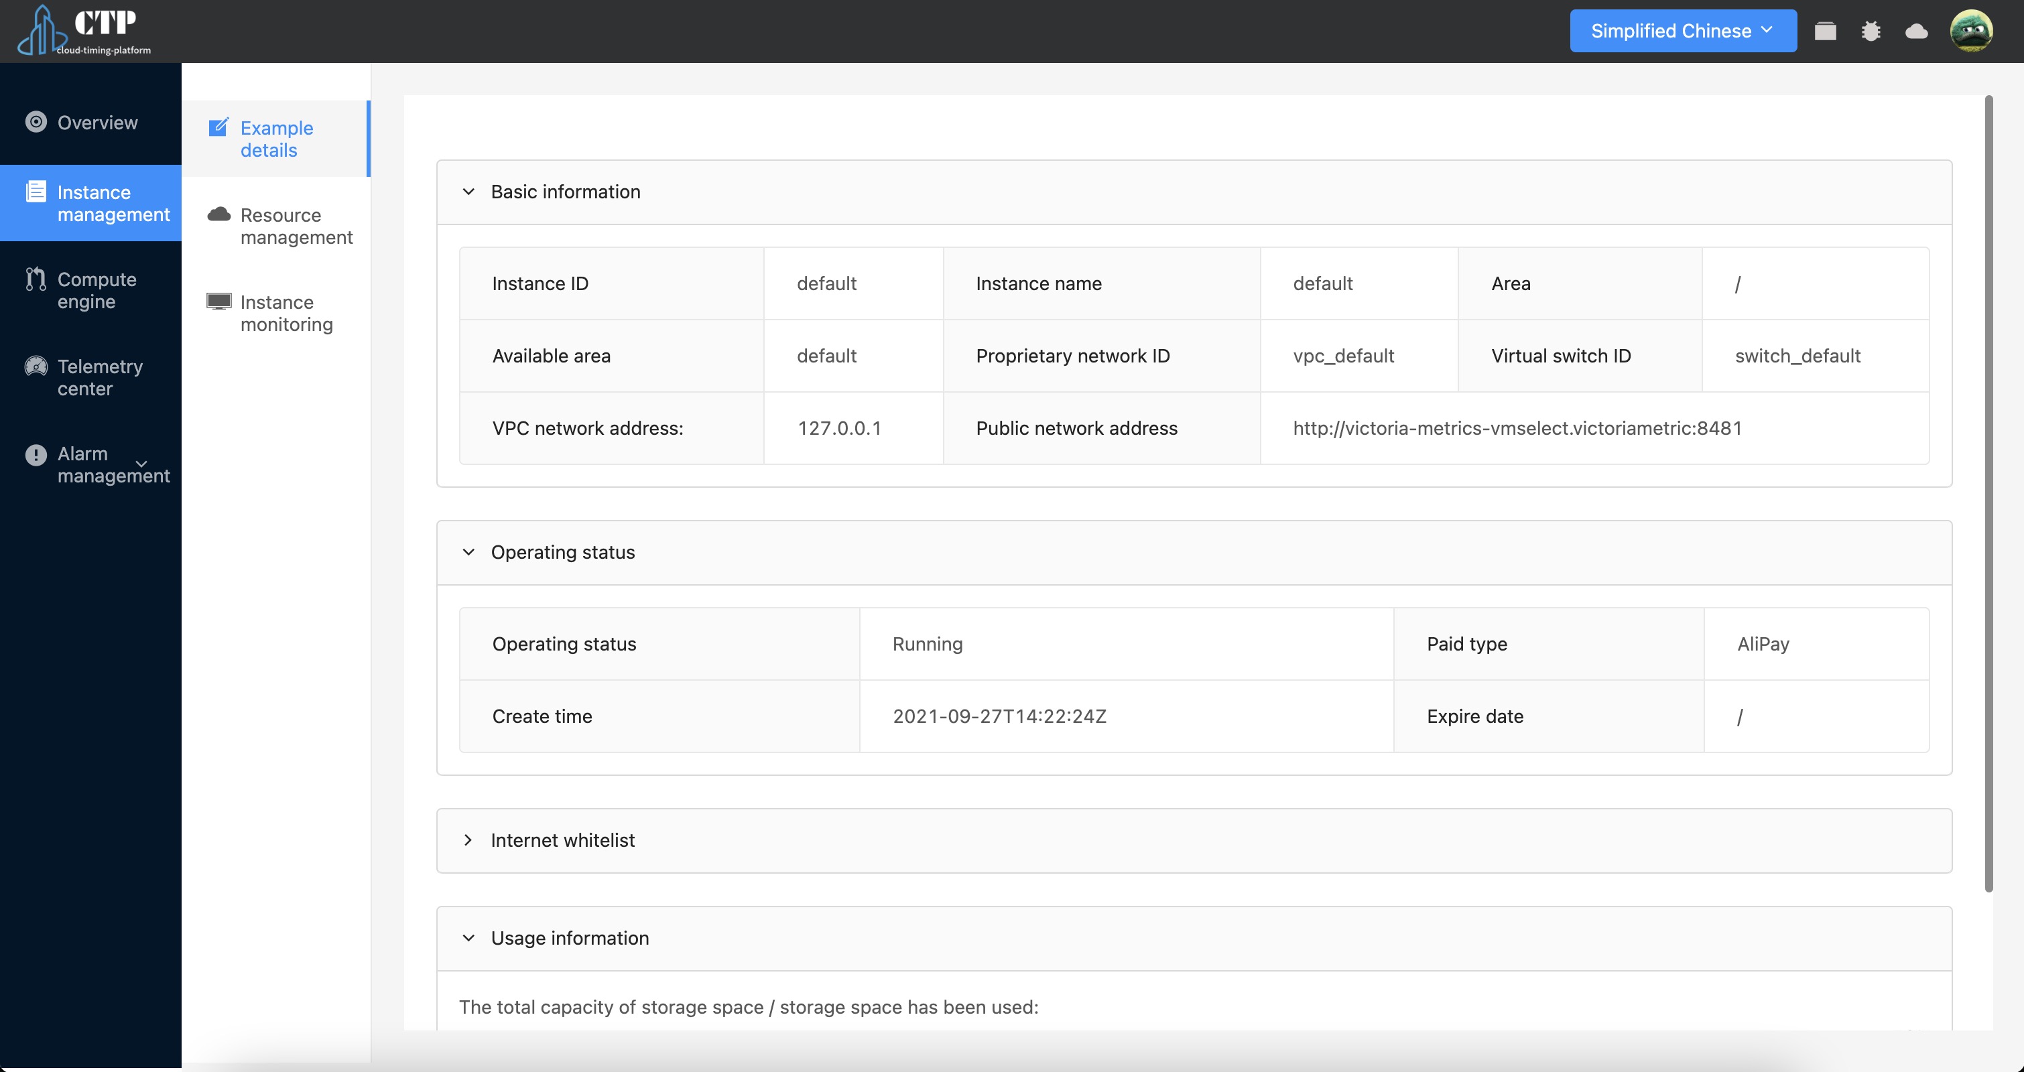
Task: Click the Instance management document icon
Action: 36,192
